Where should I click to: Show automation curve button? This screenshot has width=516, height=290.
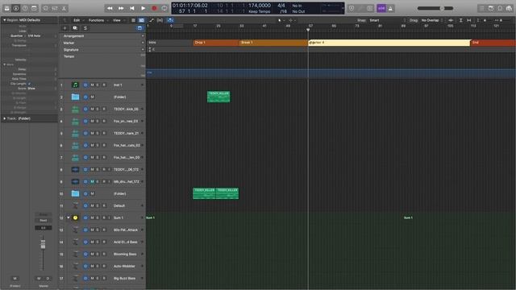(152, 20)
